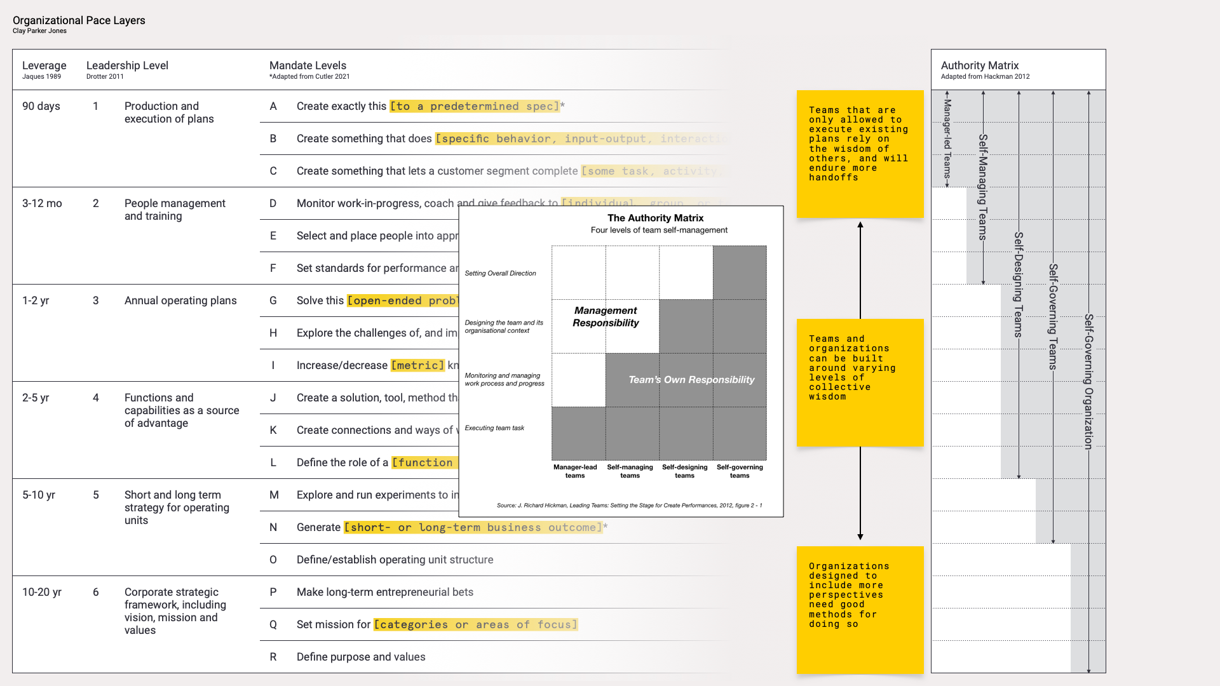The image size is (1220, 686).
Task: Click the Organizational Pace Layers title
Action: 79,20
